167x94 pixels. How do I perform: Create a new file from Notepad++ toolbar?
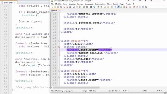(52, 7)
